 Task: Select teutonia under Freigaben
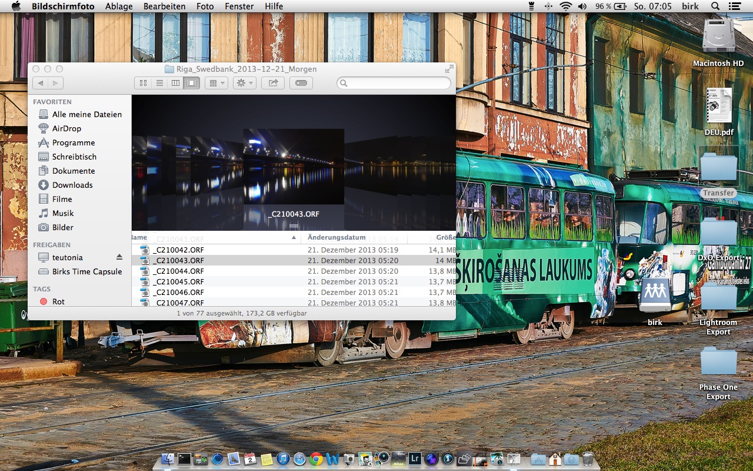60,257
